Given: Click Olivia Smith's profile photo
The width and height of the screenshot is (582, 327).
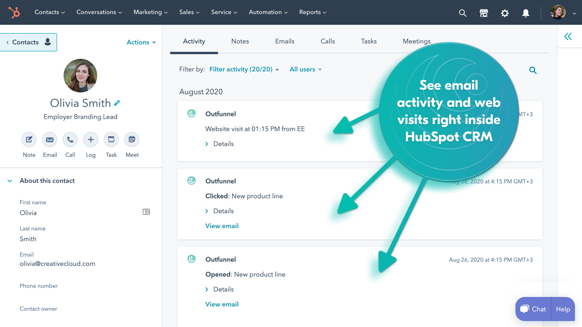Looking at the screenshot, I should 80,76.
